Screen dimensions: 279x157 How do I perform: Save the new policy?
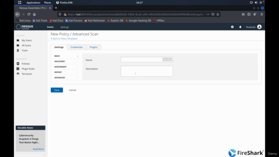[x=57, y=90]
